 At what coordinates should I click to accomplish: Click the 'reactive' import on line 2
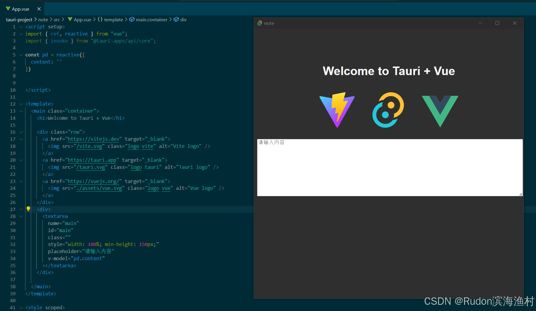pyautogui.click(x=76, y=34)
